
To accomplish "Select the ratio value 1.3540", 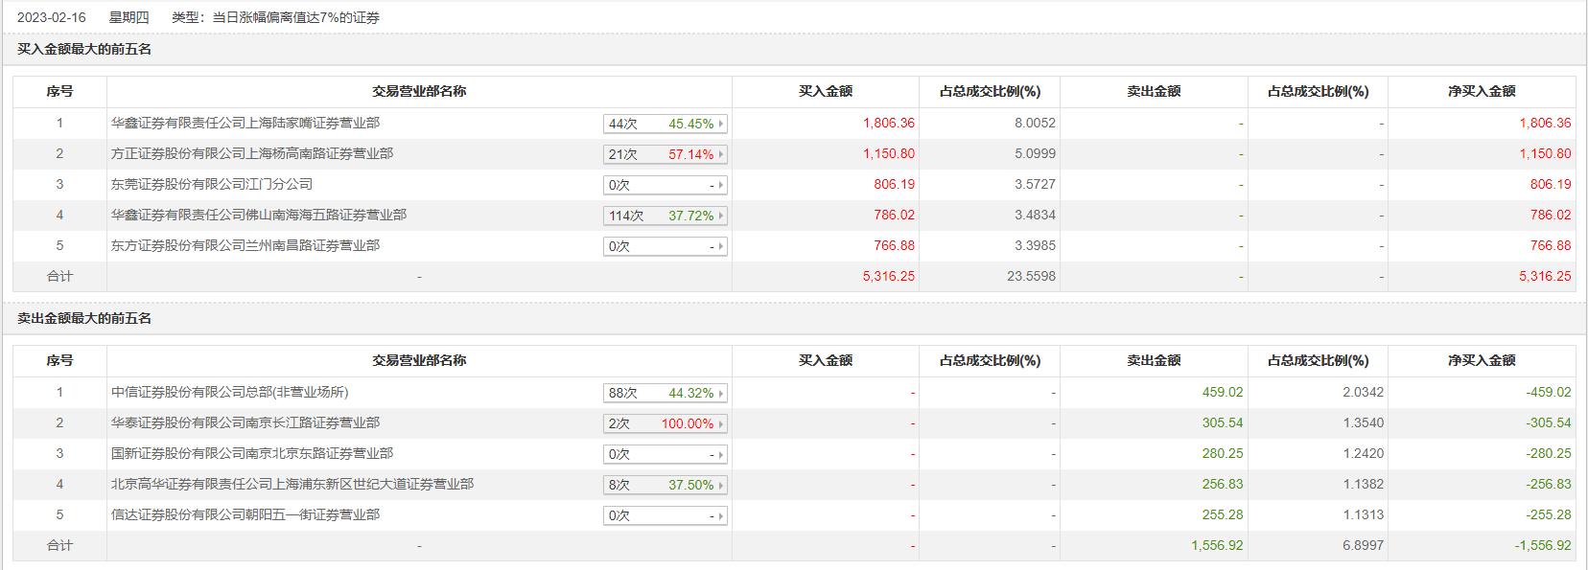I will click(x=1363, y=422).
